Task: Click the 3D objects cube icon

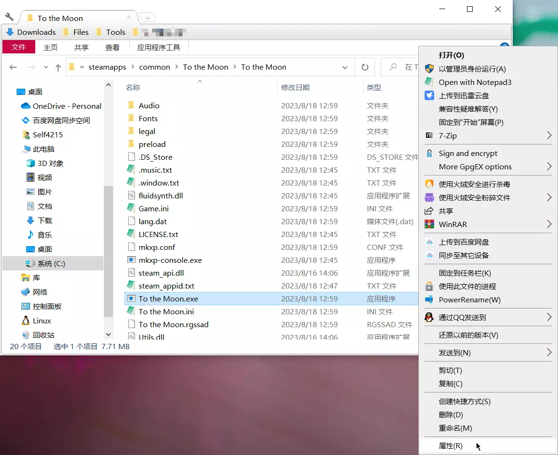Action: point(30,163)
